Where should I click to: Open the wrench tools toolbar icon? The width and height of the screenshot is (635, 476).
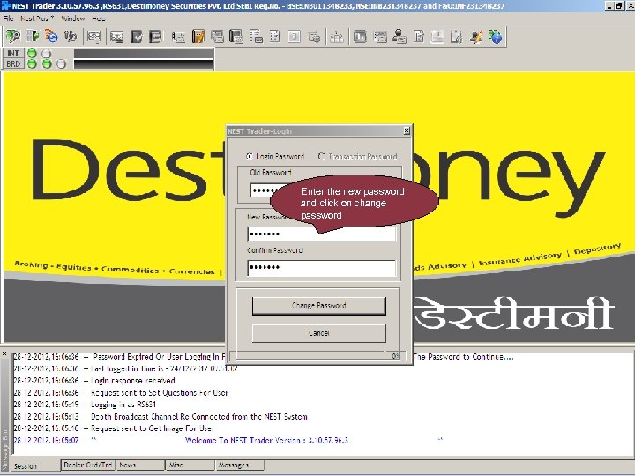pyautogui.click(x=71, y=37)
